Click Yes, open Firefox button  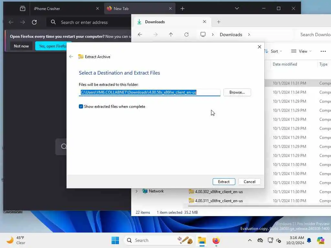(x=51, y=46)
